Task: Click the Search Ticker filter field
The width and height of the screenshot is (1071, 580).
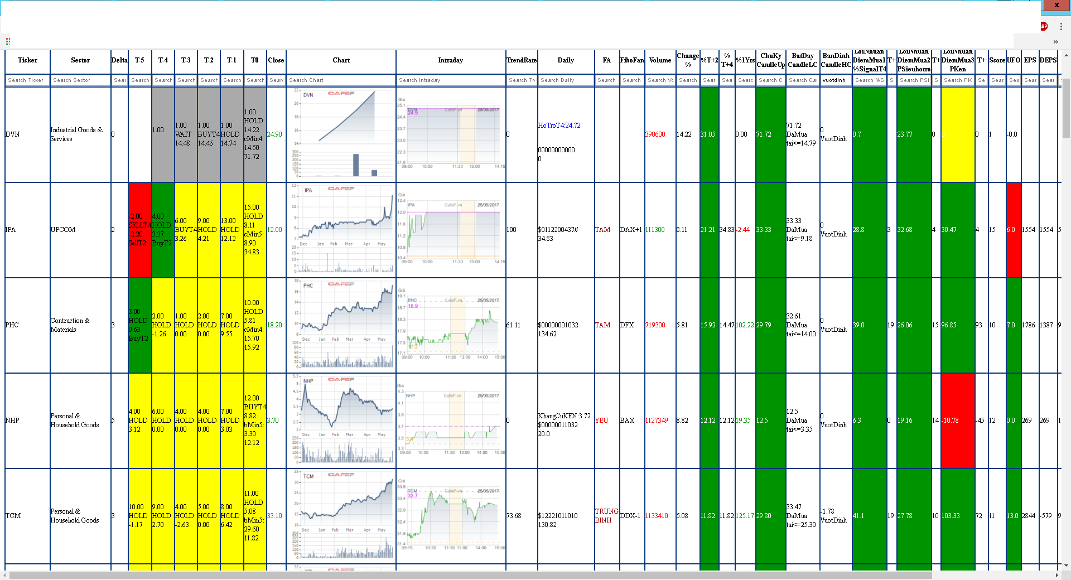Action: point(27,80)
